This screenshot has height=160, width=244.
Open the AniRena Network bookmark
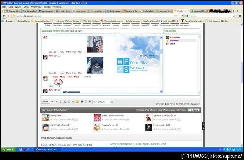pos(150,21)
